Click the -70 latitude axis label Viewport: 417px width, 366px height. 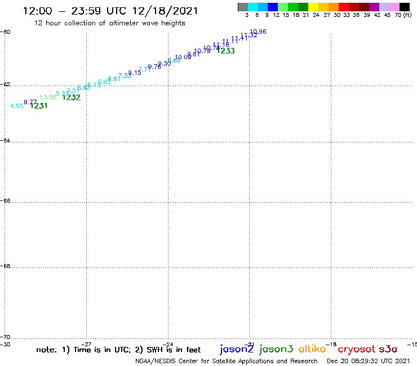click(5, 337)
